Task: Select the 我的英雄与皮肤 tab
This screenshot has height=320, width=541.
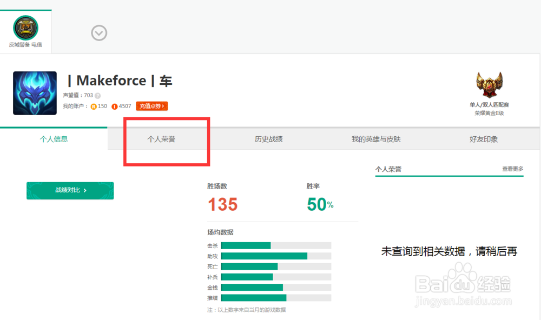Action: tap(376, 139)
